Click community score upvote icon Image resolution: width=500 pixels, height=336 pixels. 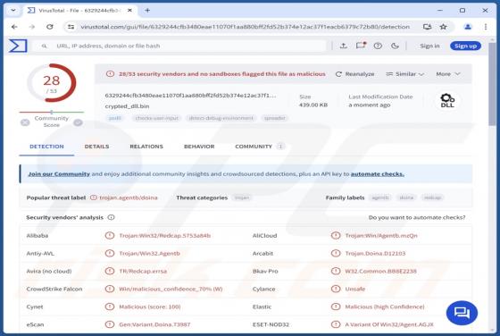79,122
